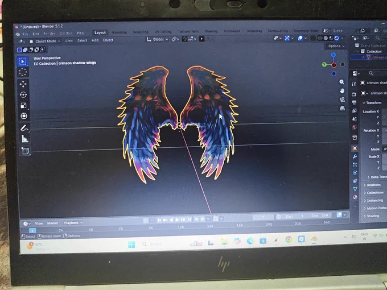Click the Windows Start button

[131, 245]
